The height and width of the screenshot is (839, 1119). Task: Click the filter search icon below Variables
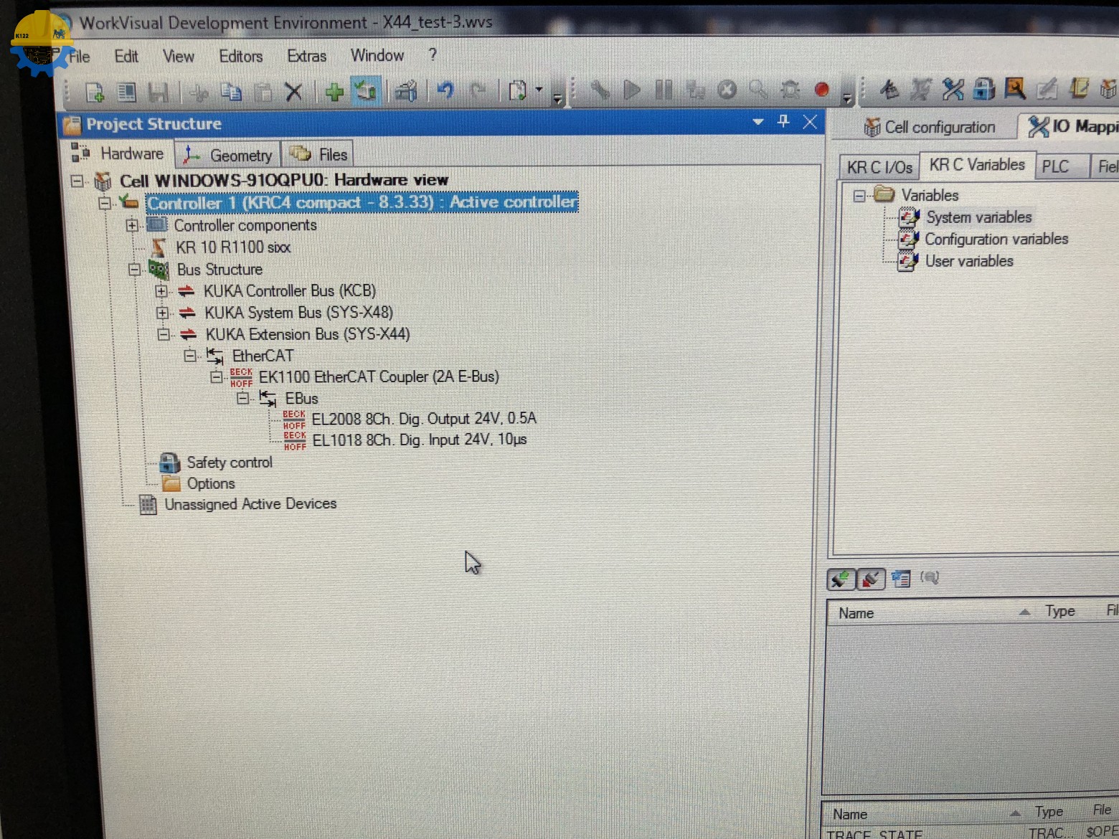930,577
